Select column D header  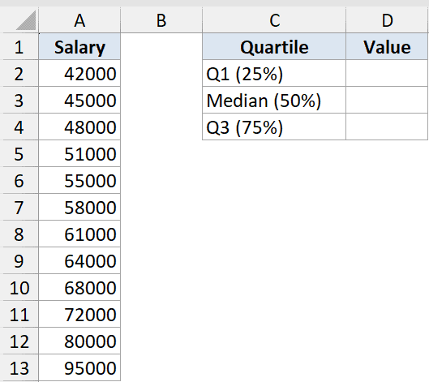[x=387, y=20]
